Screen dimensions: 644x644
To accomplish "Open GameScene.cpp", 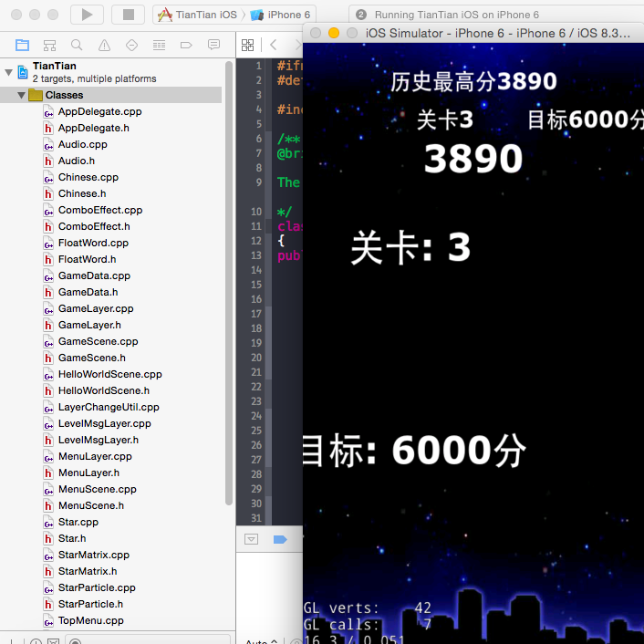I will [x=99, y=342].
